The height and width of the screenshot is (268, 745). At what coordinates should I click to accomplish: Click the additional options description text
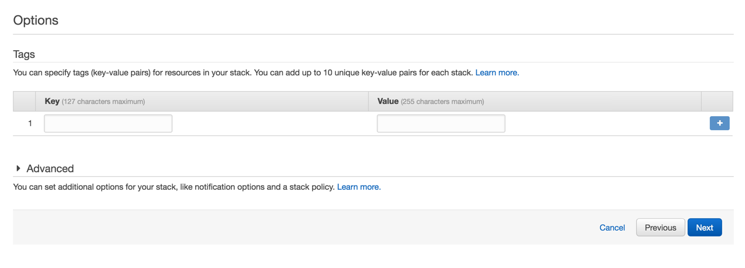click(174, 187)
